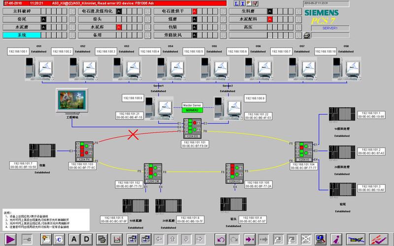Image resolution: width=394 pixels, height=246 pixels.
Task: Open the 主料破碎 area button
Action: (x=22, y=11)
